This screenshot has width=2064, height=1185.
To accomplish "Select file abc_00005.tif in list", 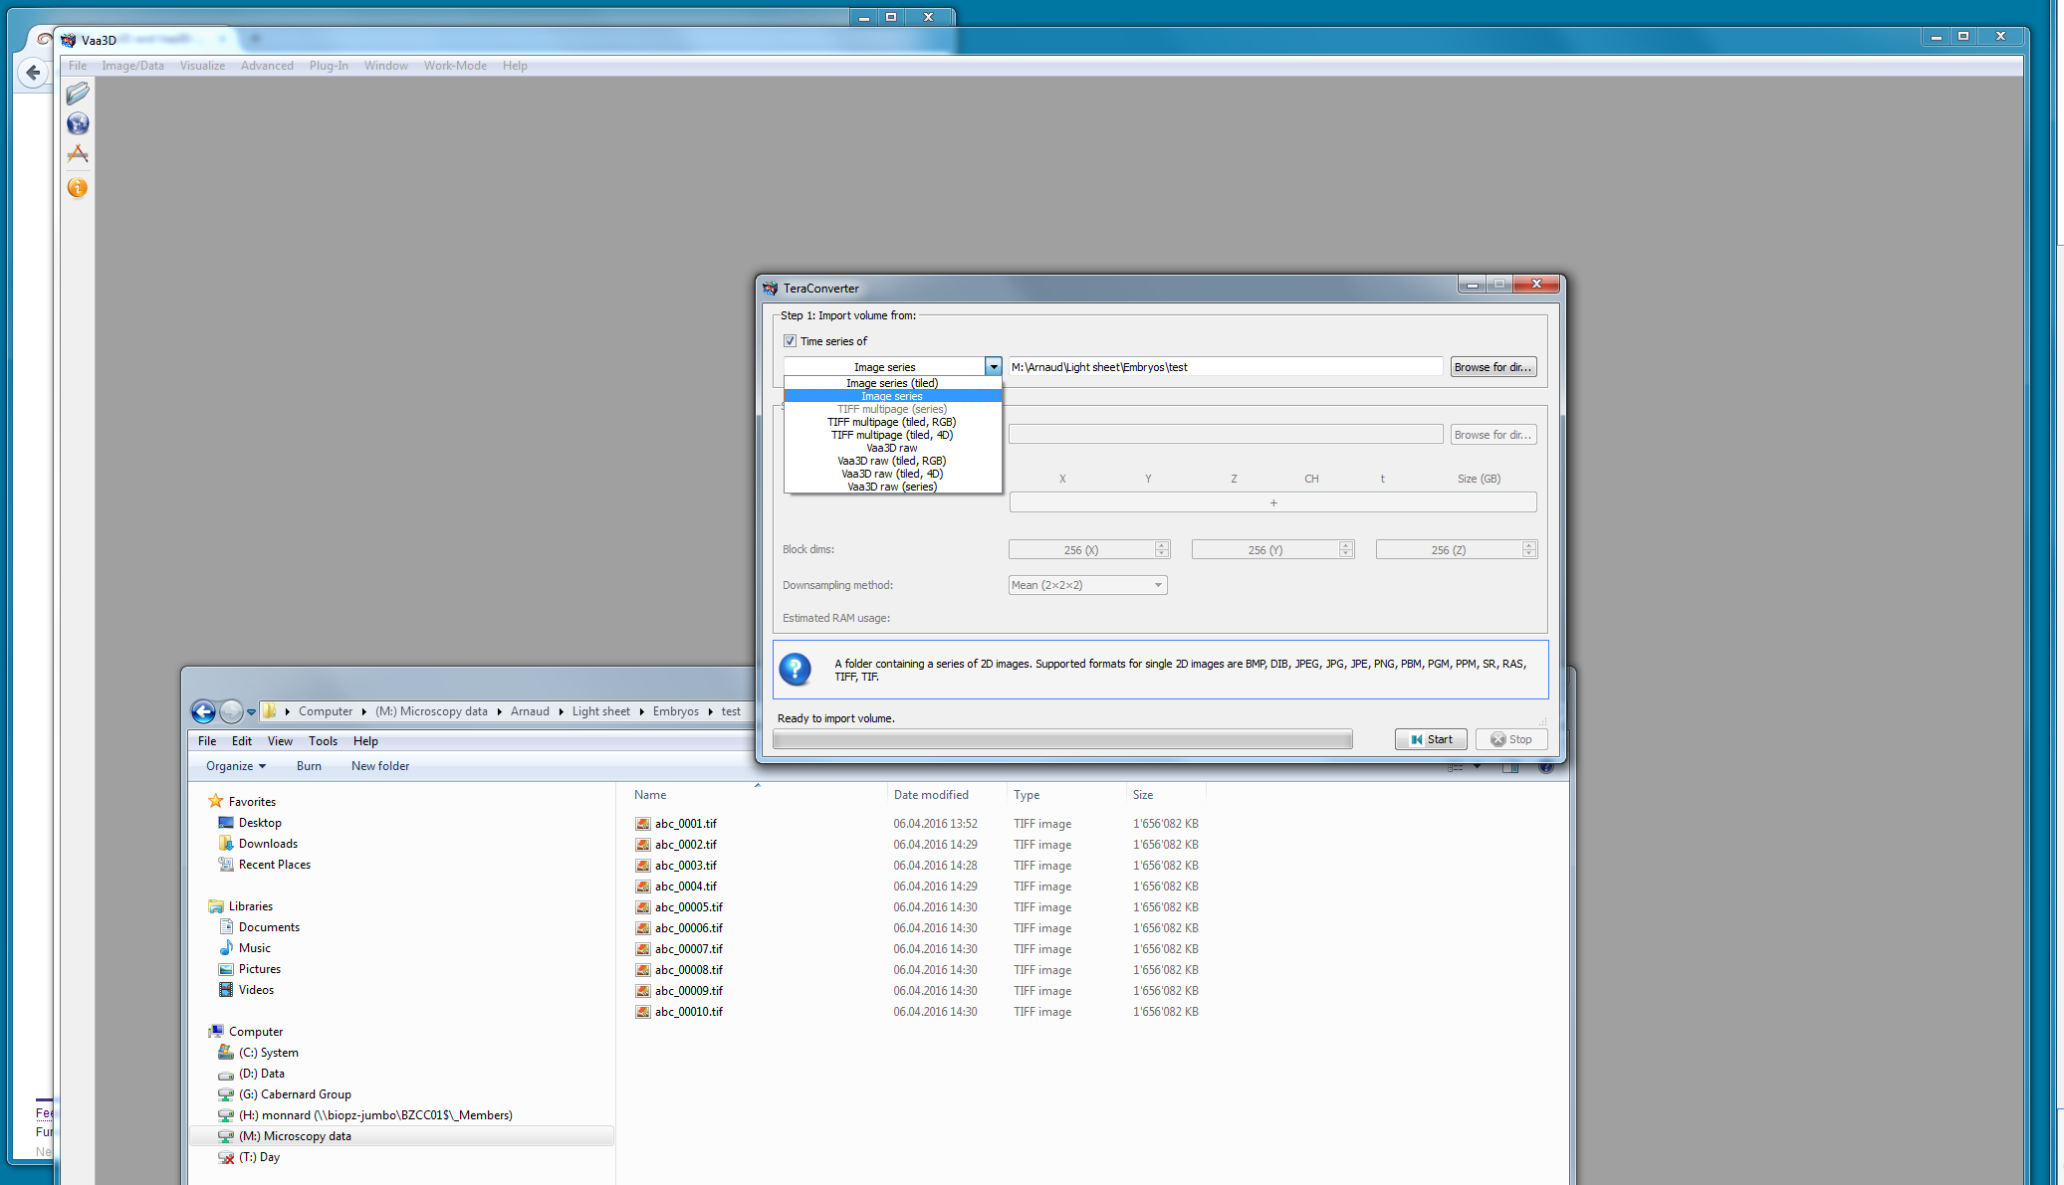I will [x=689, y=907].
